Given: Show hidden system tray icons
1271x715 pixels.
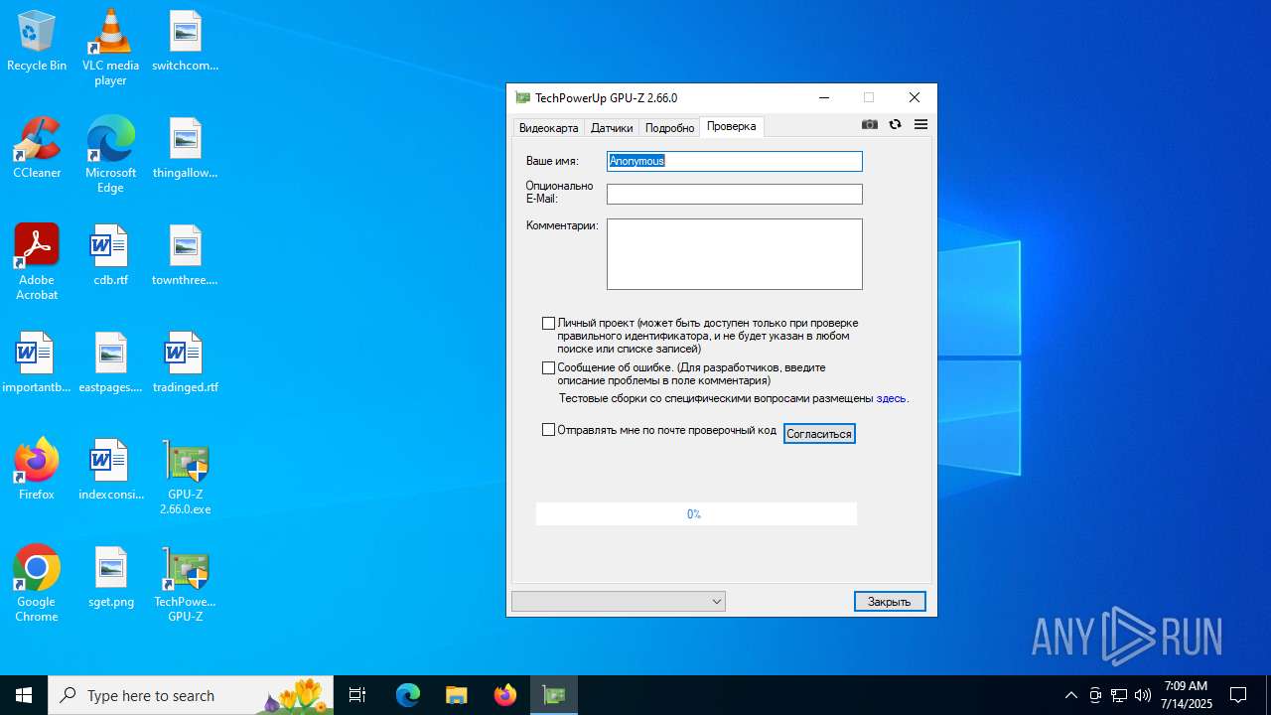Looking at the screenshot, I should [x=1071, y=695].
